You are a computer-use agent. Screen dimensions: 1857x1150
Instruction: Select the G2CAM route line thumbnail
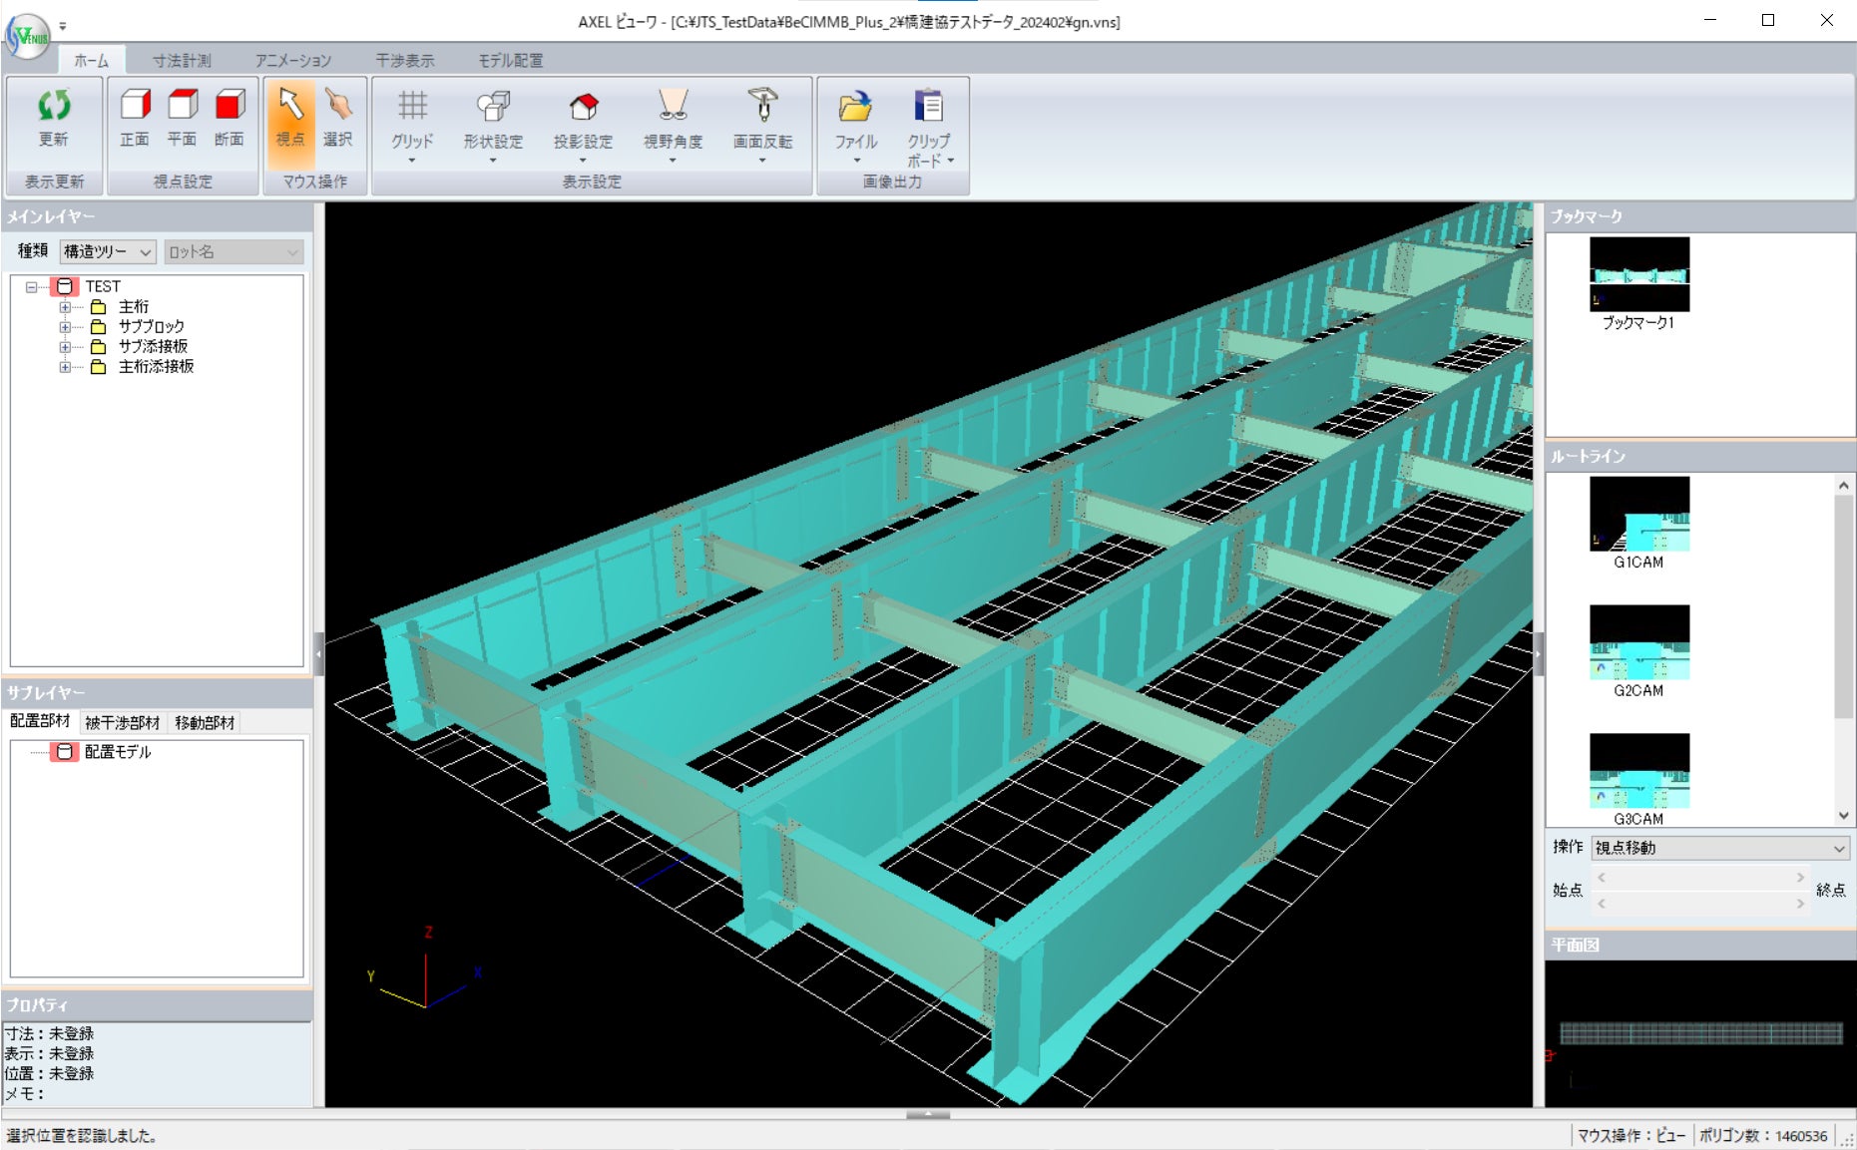click(x=1638, y=642)
